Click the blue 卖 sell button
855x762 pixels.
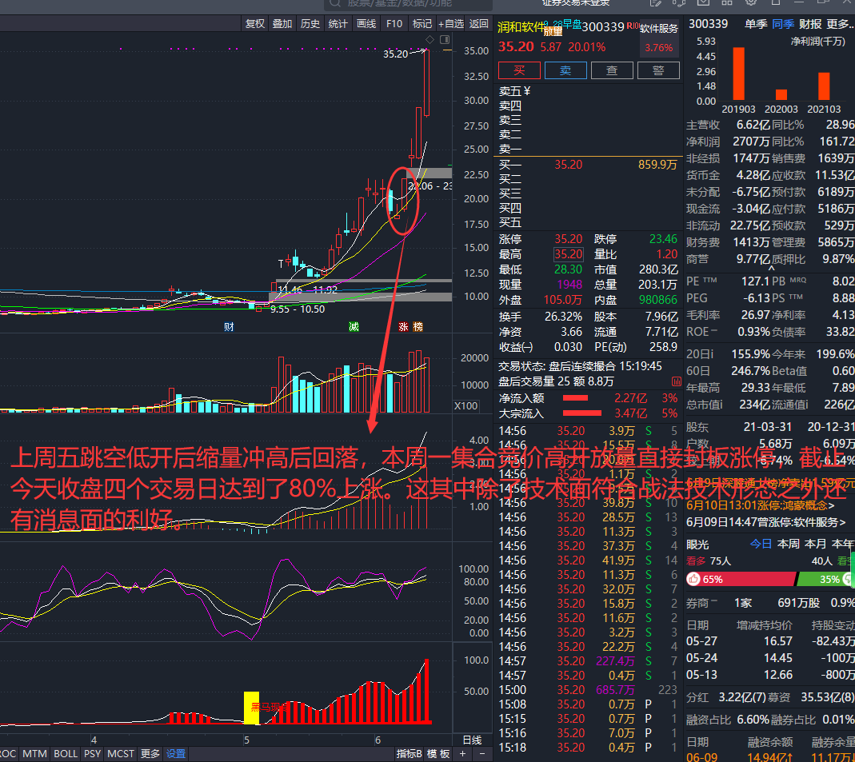(565, 70)
